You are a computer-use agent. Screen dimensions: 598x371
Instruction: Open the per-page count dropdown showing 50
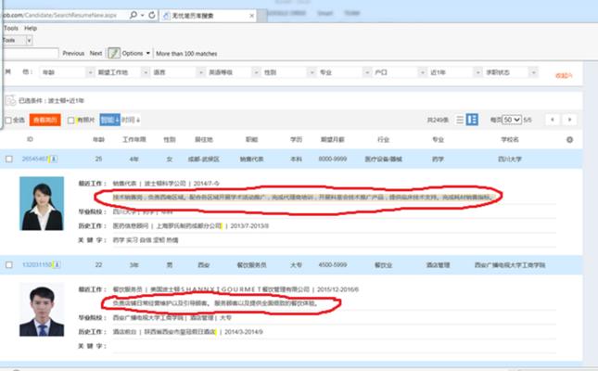tap(512, 120)
